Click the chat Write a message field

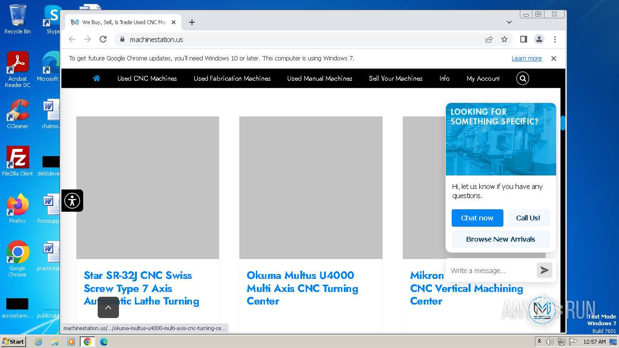click(x=491, y=270)
